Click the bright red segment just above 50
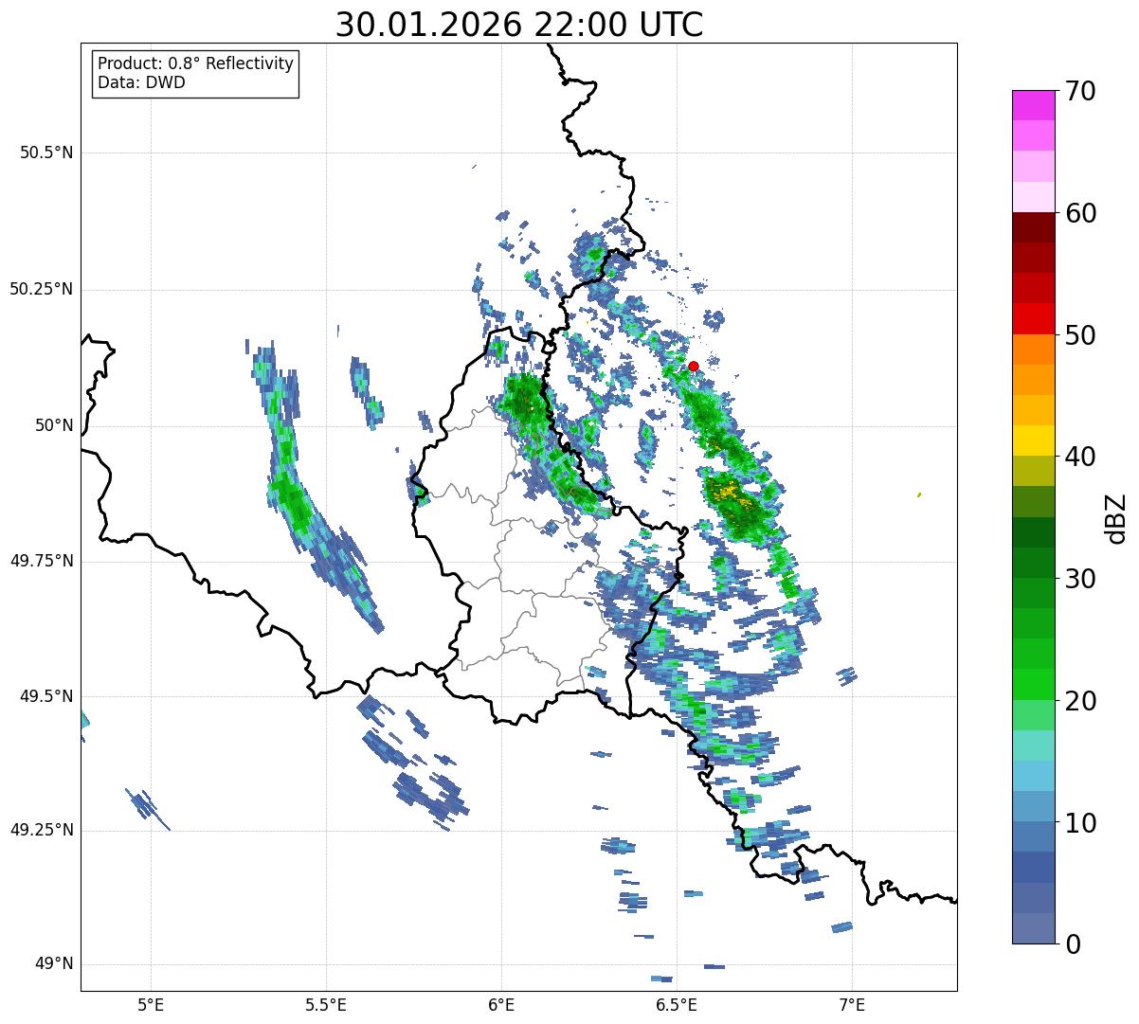This screenshot has width=1139, height=1024. 1033,319
